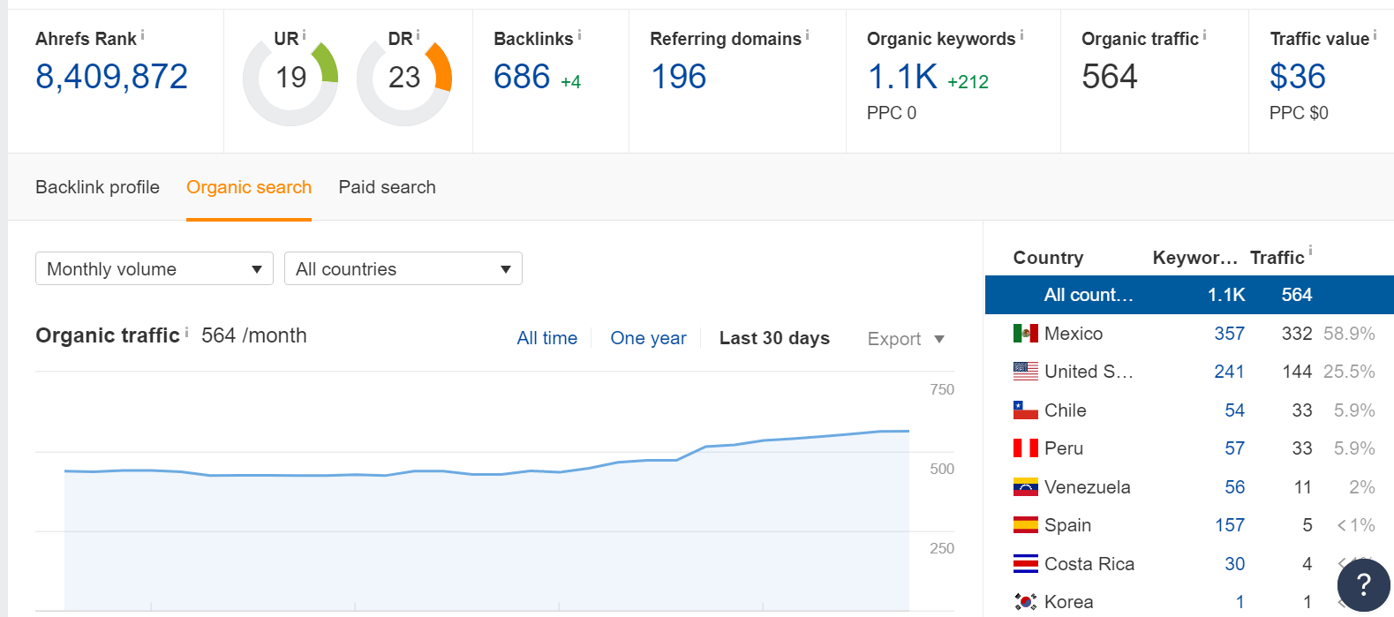Select the All countries table row

click(x=1189, y=295)
